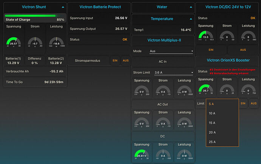Turn Stromsparmodus on with EIN

click(115, 61)
